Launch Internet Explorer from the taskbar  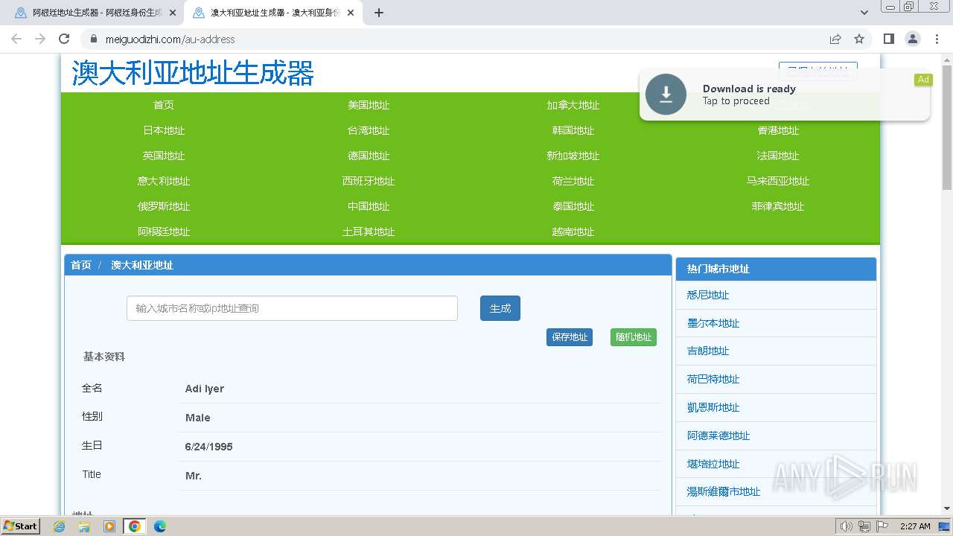[x=60, y=526]
